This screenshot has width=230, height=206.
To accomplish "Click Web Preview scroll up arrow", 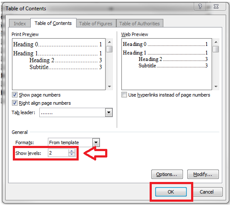I will coord(216,42).
